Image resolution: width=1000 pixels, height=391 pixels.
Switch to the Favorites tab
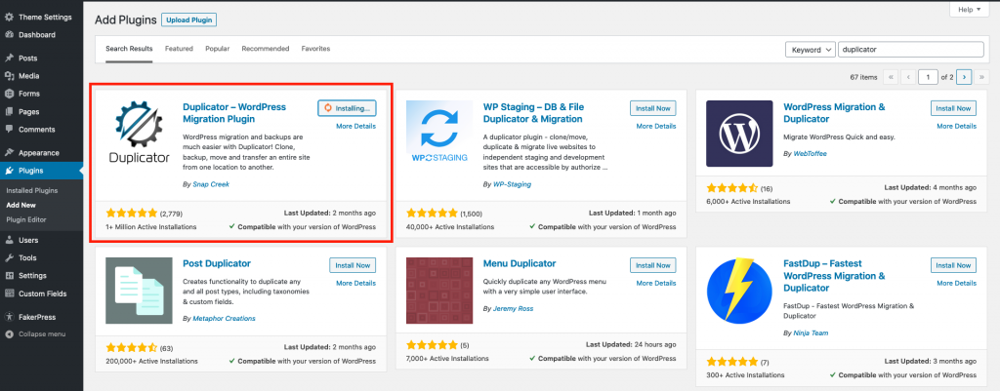pyautogui.click(x=315, y=49)
